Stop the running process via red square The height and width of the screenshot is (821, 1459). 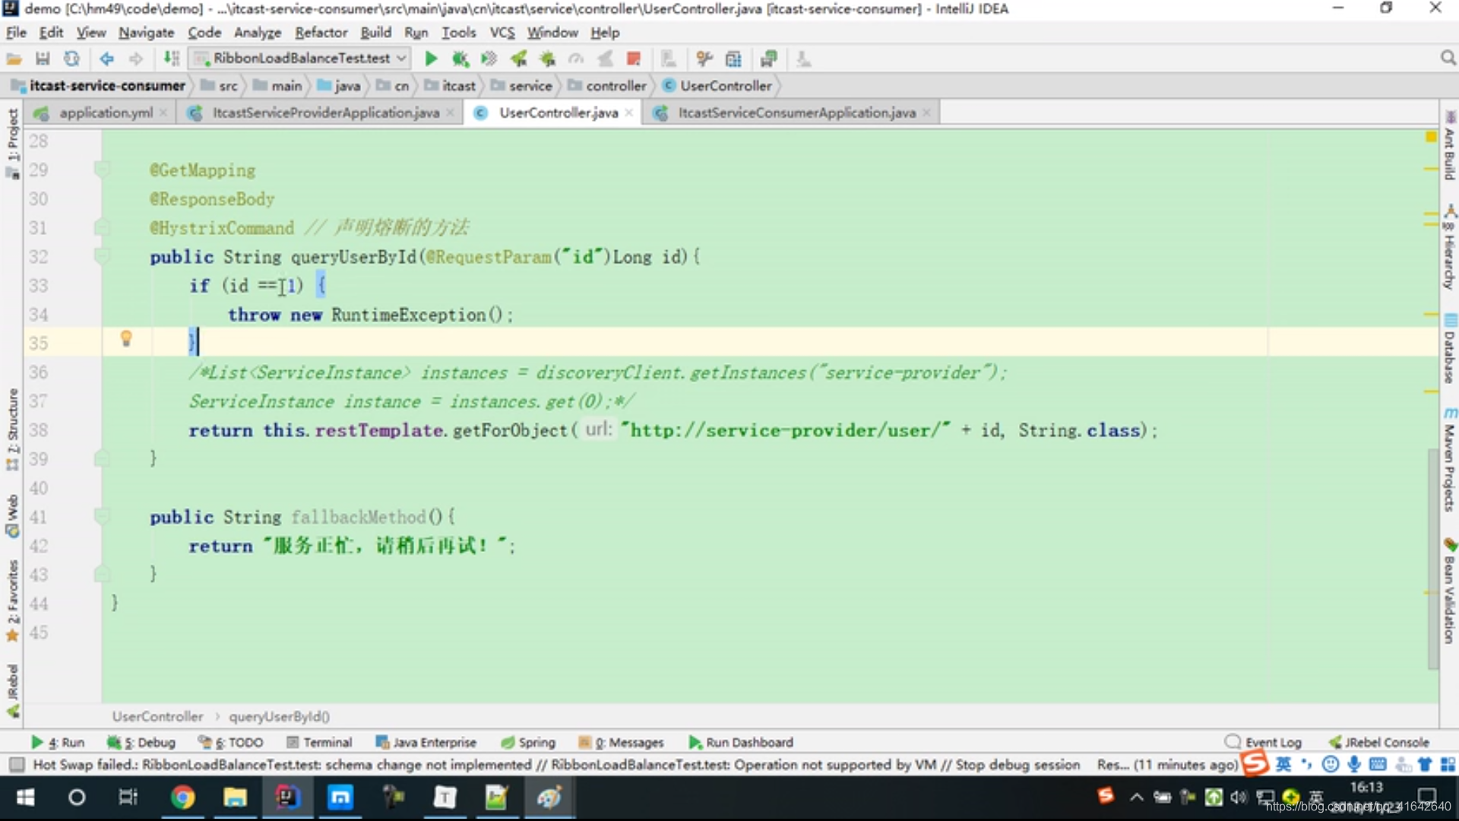(634, 59)
